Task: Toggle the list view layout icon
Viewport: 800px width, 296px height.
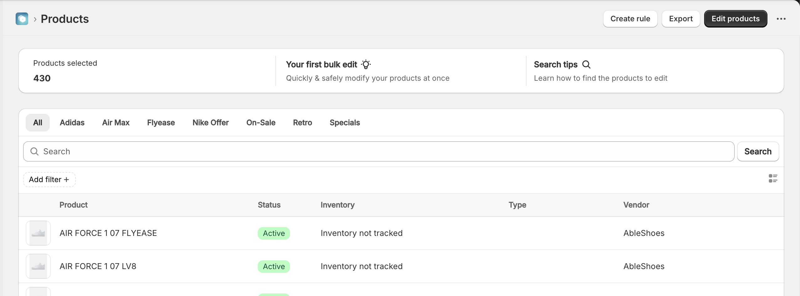Action: click(x=773, y=179)
